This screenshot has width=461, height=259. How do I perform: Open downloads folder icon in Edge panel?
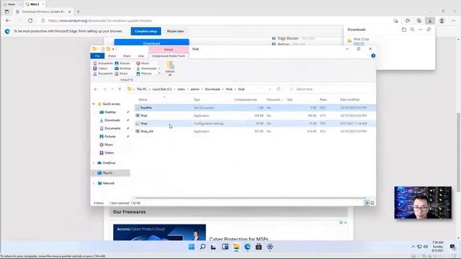404,29
